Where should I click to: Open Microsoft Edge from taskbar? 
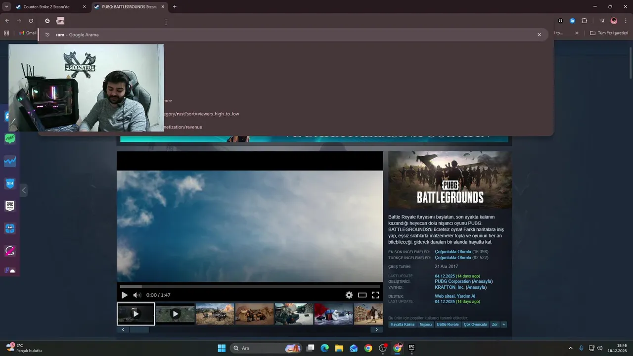(x=324, y=348)
